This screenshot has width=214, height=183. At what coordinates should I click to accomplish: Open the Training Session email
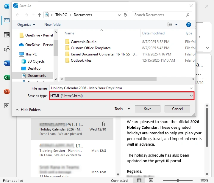click(72, 150)
